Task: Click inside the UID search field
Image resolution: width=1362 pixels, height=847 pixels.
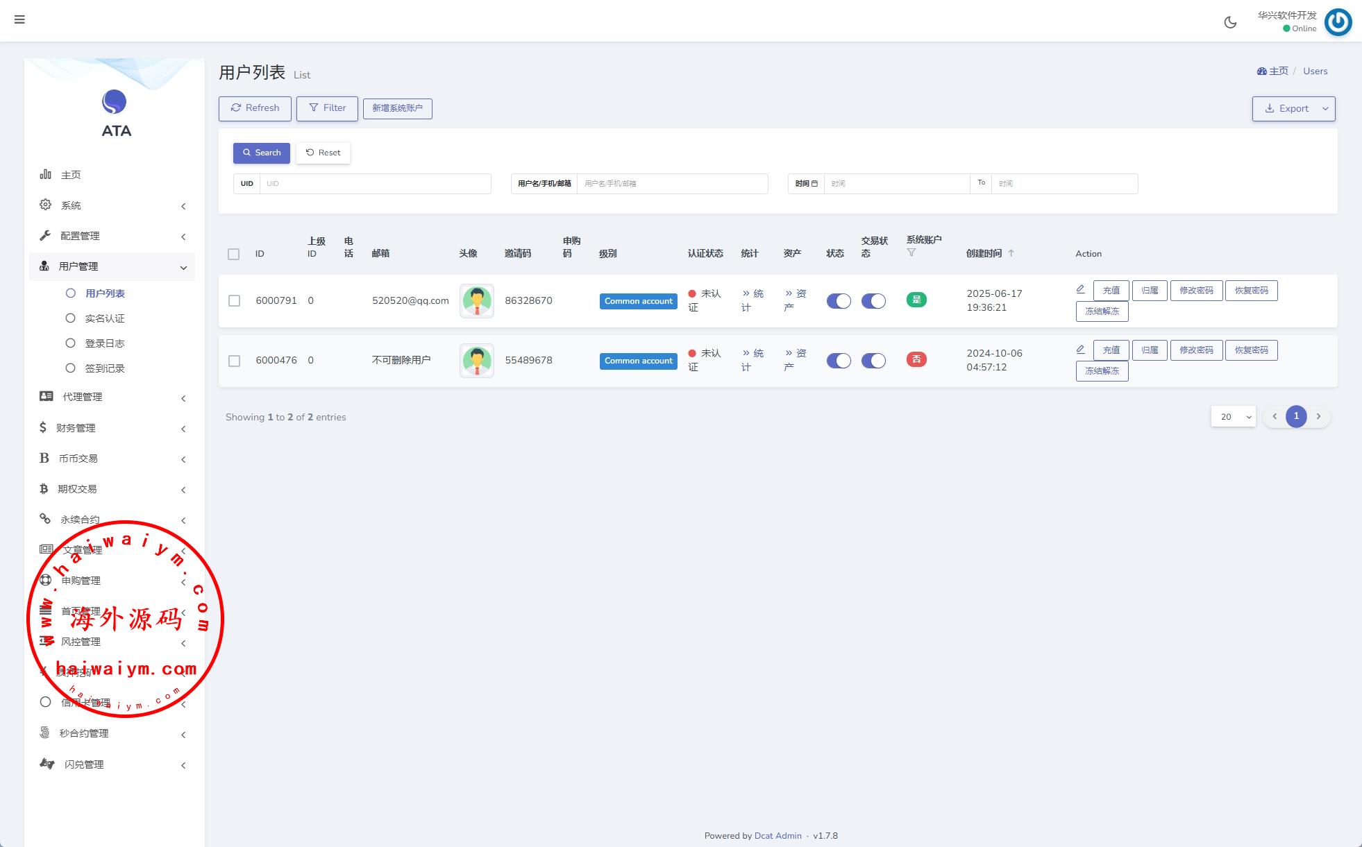Action: tap(375, 184)
